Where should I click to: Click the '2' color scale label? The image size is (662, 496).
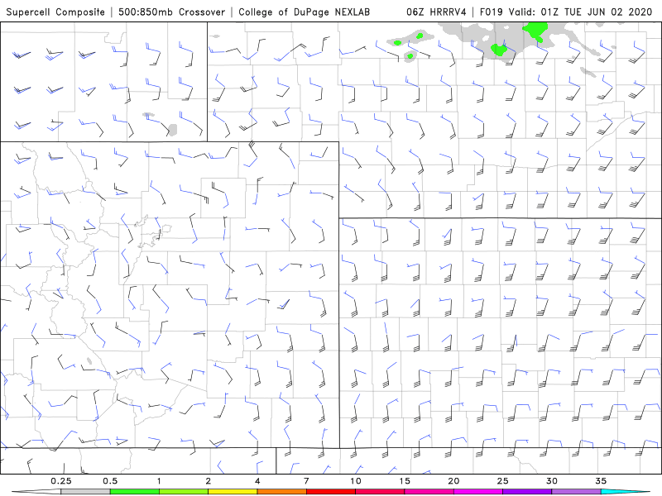tap(209, 481)
